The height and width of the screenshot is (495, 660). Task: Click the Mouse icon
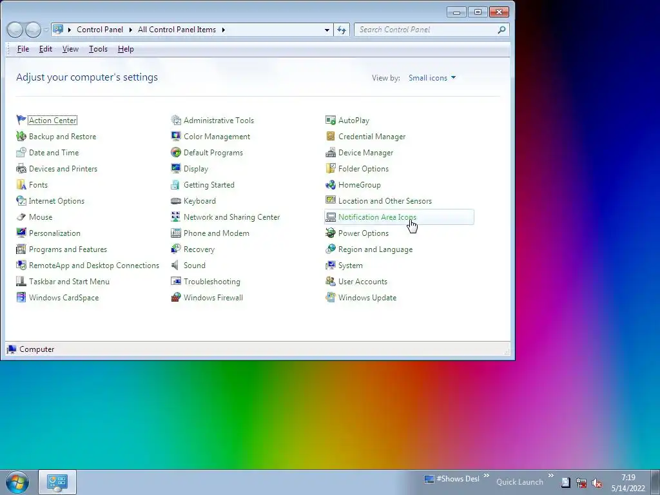[21, 217]
